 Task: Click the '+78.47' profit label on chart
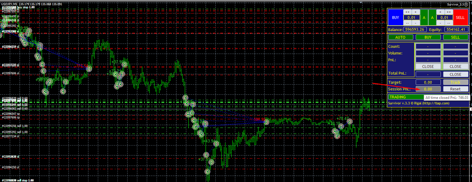343,119
